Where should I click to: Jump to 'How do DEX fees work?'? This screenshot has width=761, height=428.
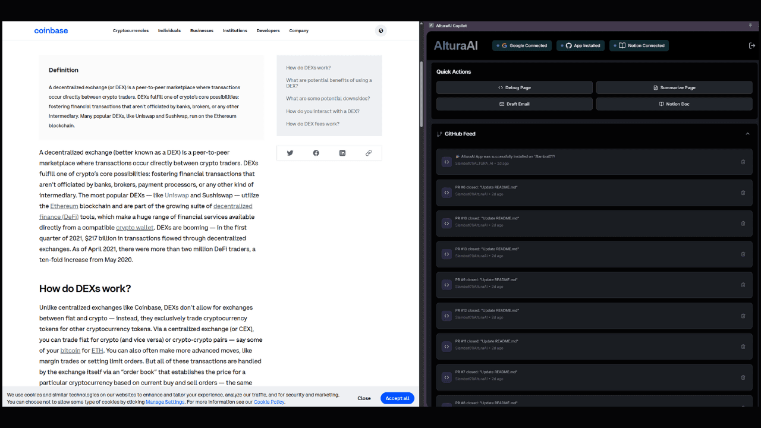click(313, 124)
